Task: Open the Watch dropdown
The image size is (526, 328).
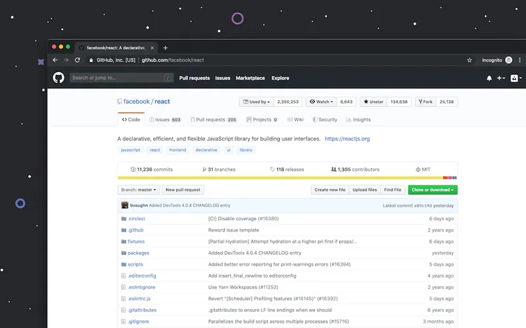Action: 321,102
